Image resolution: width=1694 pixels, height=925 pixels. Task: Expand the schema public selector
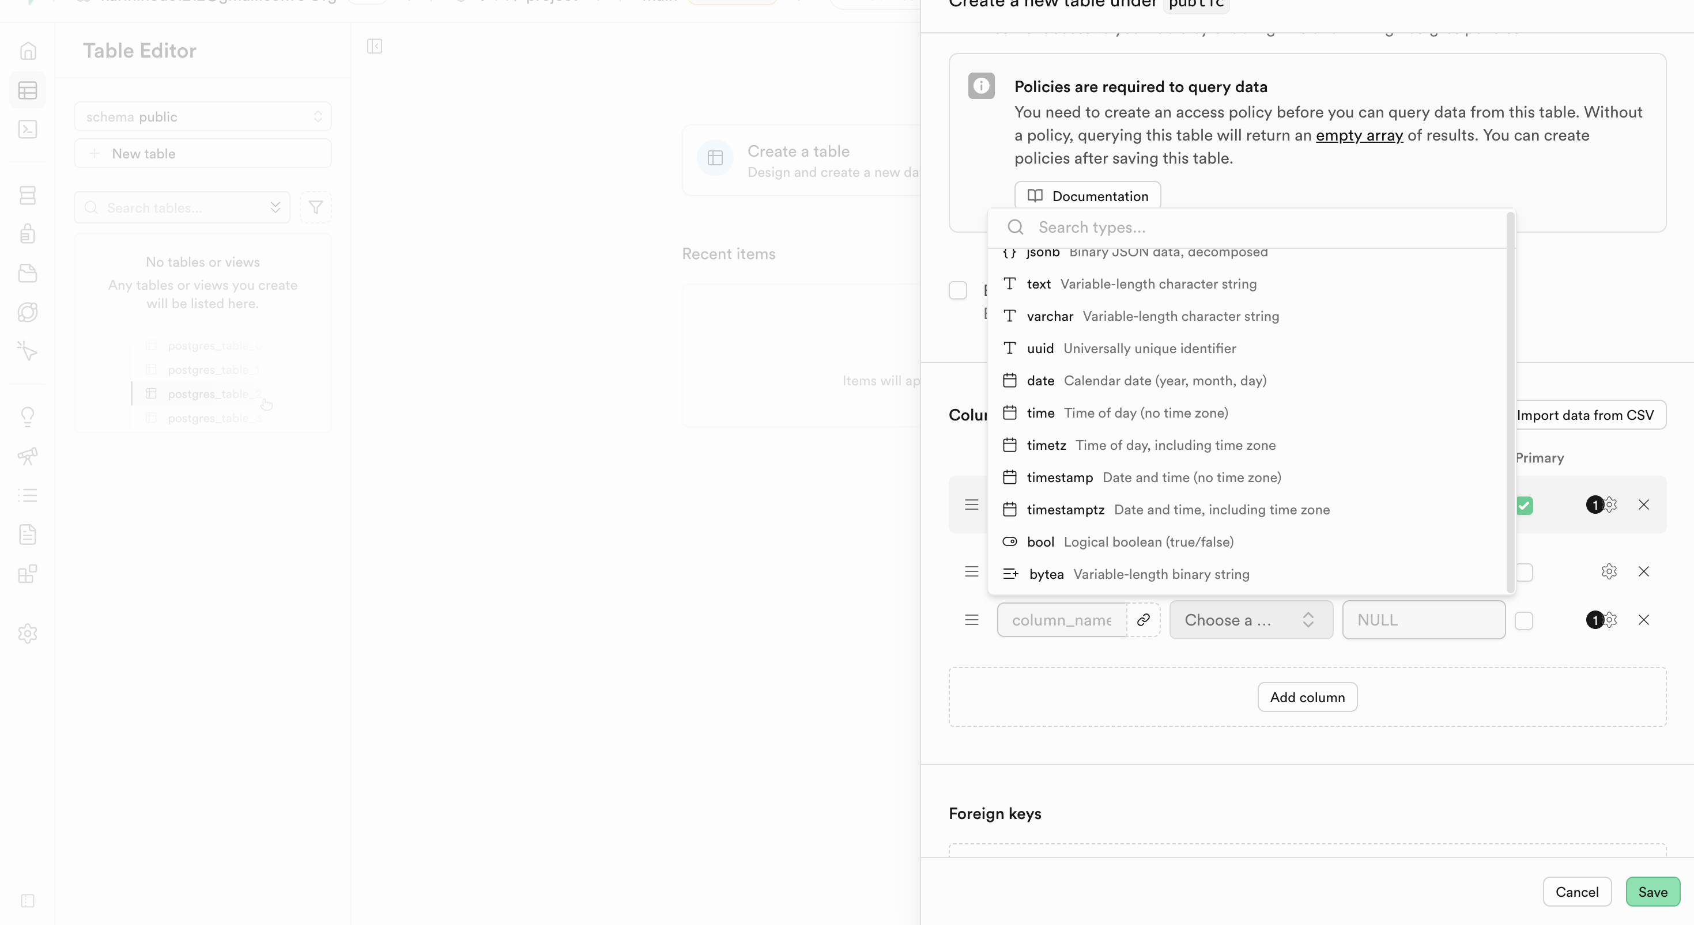pyautogui.click(x=202, y=116)
